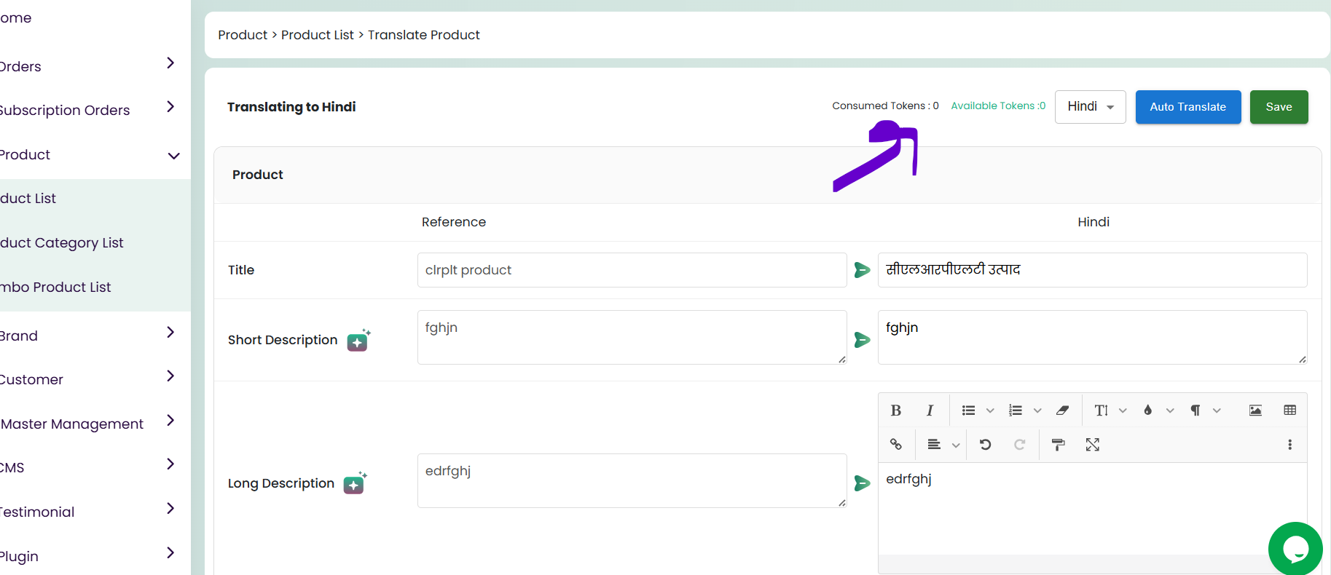Click Hindi Long Description editor body
Viewport: 1331px width, 575px height.
pyautogui.click(x=1093, y=509)
